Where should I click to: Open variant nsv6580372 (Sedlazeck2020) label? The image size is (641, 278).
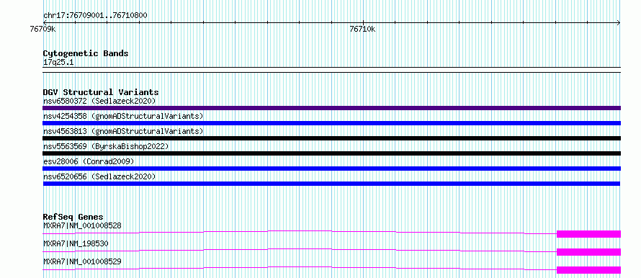[99, 101]
